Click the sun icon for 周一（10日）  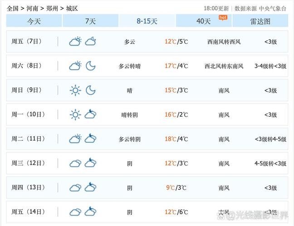[x=75, y=114]
